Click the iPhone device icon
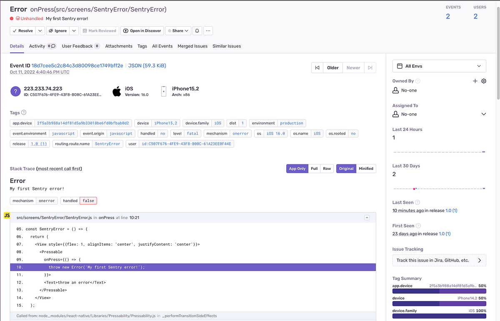Screen dimensions: 500x321 [164, 92]
